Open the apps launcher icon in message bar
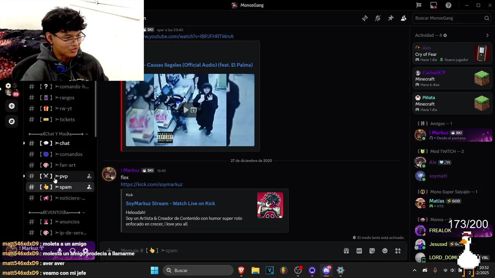The width and height of the screenshot is (495, 278). [398, 251]
